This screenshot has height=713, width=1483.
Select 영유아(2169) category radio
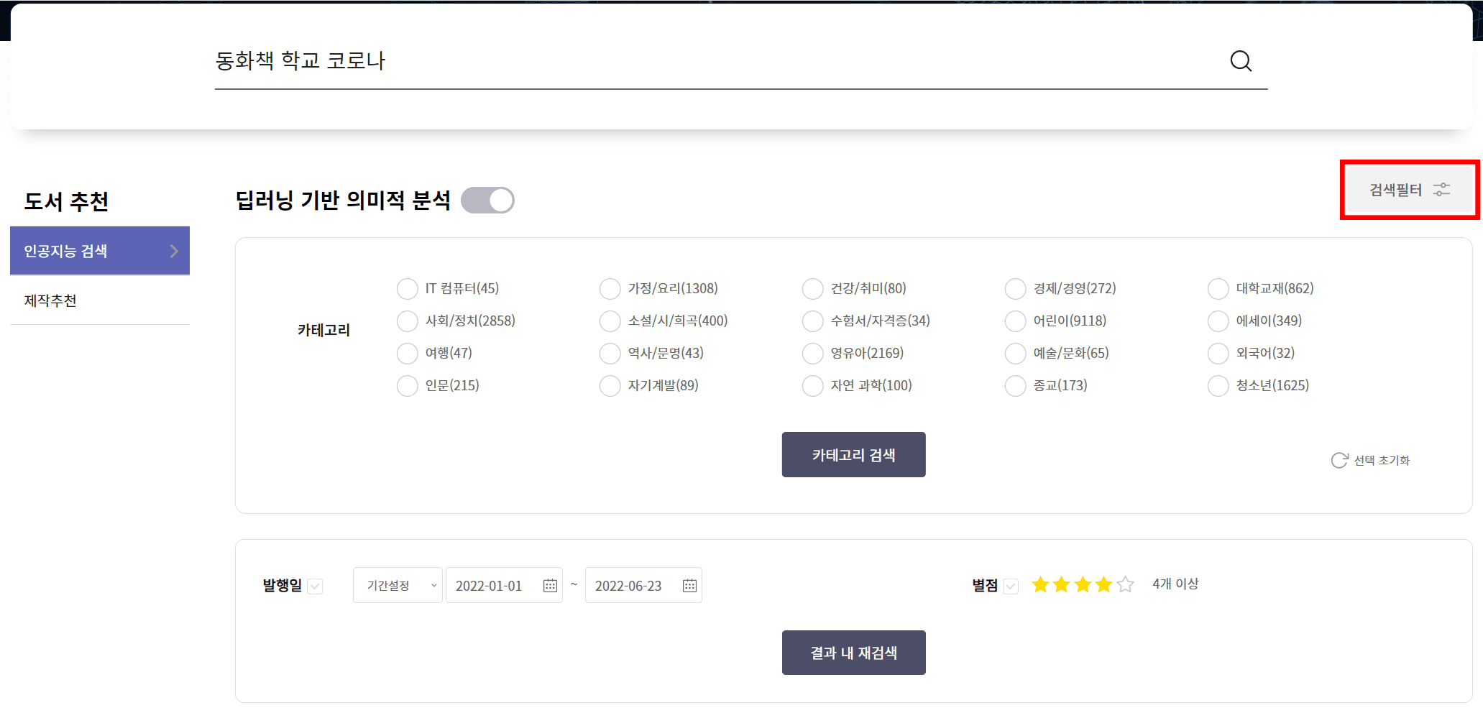pos(813,354)
